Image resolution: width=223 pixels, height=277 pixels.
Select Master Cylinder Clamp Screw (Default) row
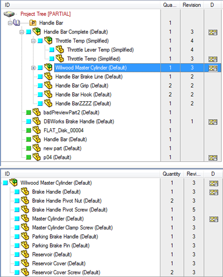[72, 227]
